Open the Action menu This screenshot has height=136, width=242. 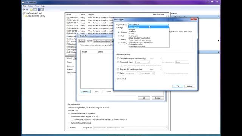(x=30, y=6)
